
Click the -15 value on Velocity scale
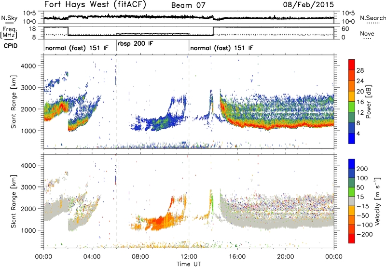coord(363,206)
